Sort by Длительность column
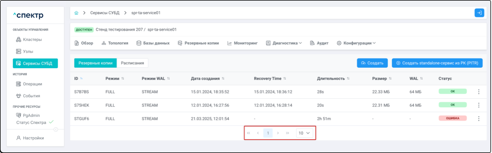Screen dimensions: 492x153 click(x=348, y=79)
